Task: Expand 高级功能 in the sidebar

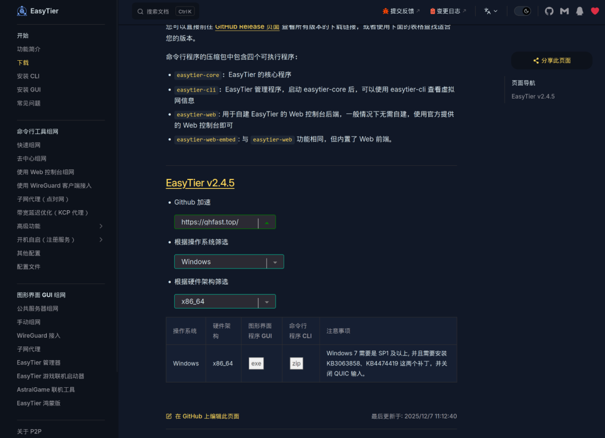Action: click(x=100, y=226)
